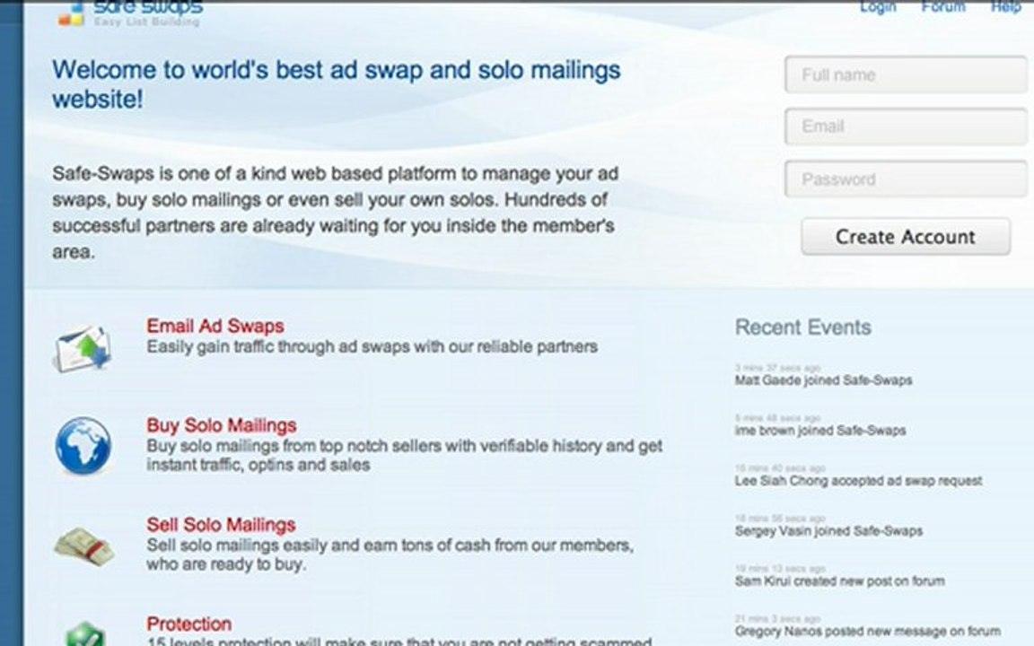Click the Recent Events heading
The image size is (1034, 646).
(803, 327)
